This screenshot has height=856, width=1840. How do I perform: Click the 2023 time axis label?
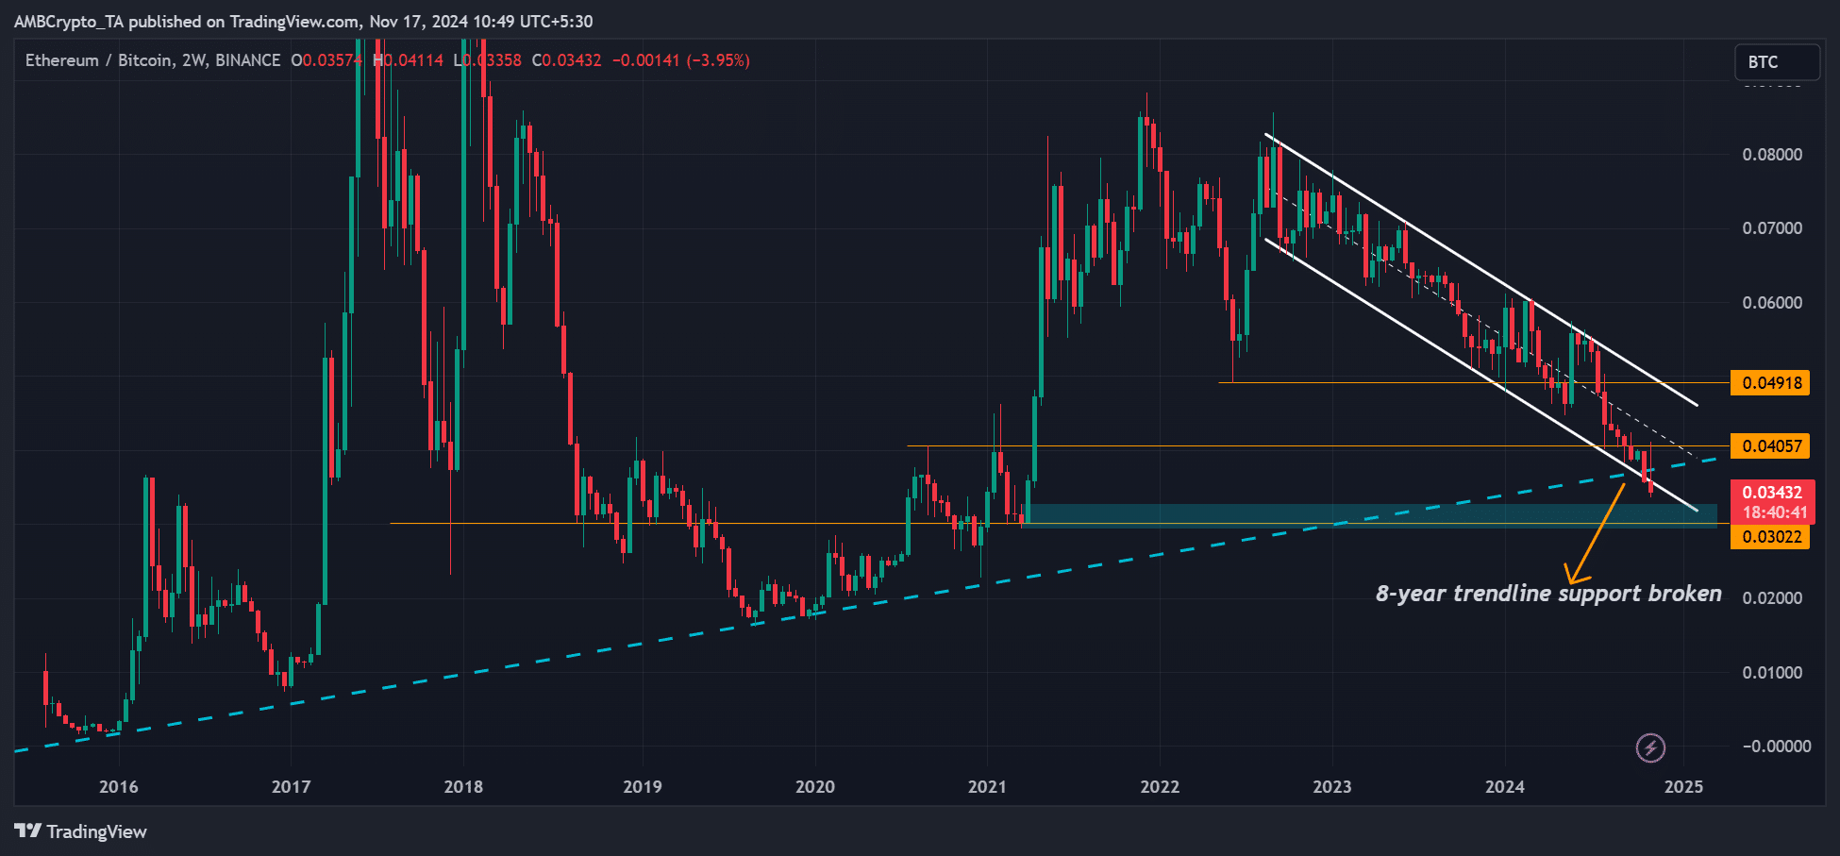(x=1332, y=787)
